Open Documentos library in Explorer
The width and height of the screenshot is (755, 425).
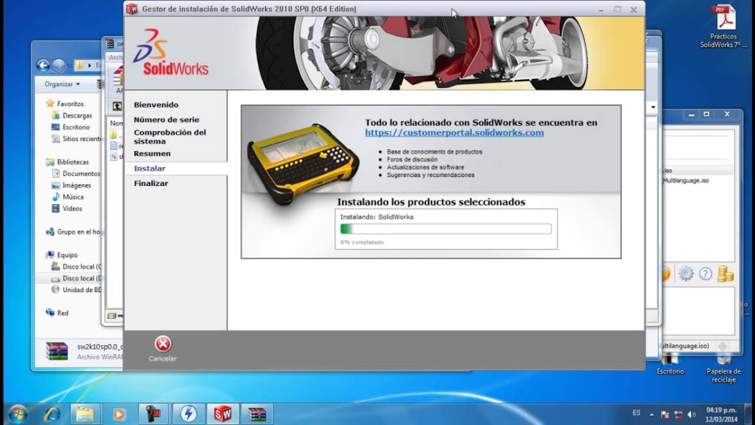pos(81,174)
